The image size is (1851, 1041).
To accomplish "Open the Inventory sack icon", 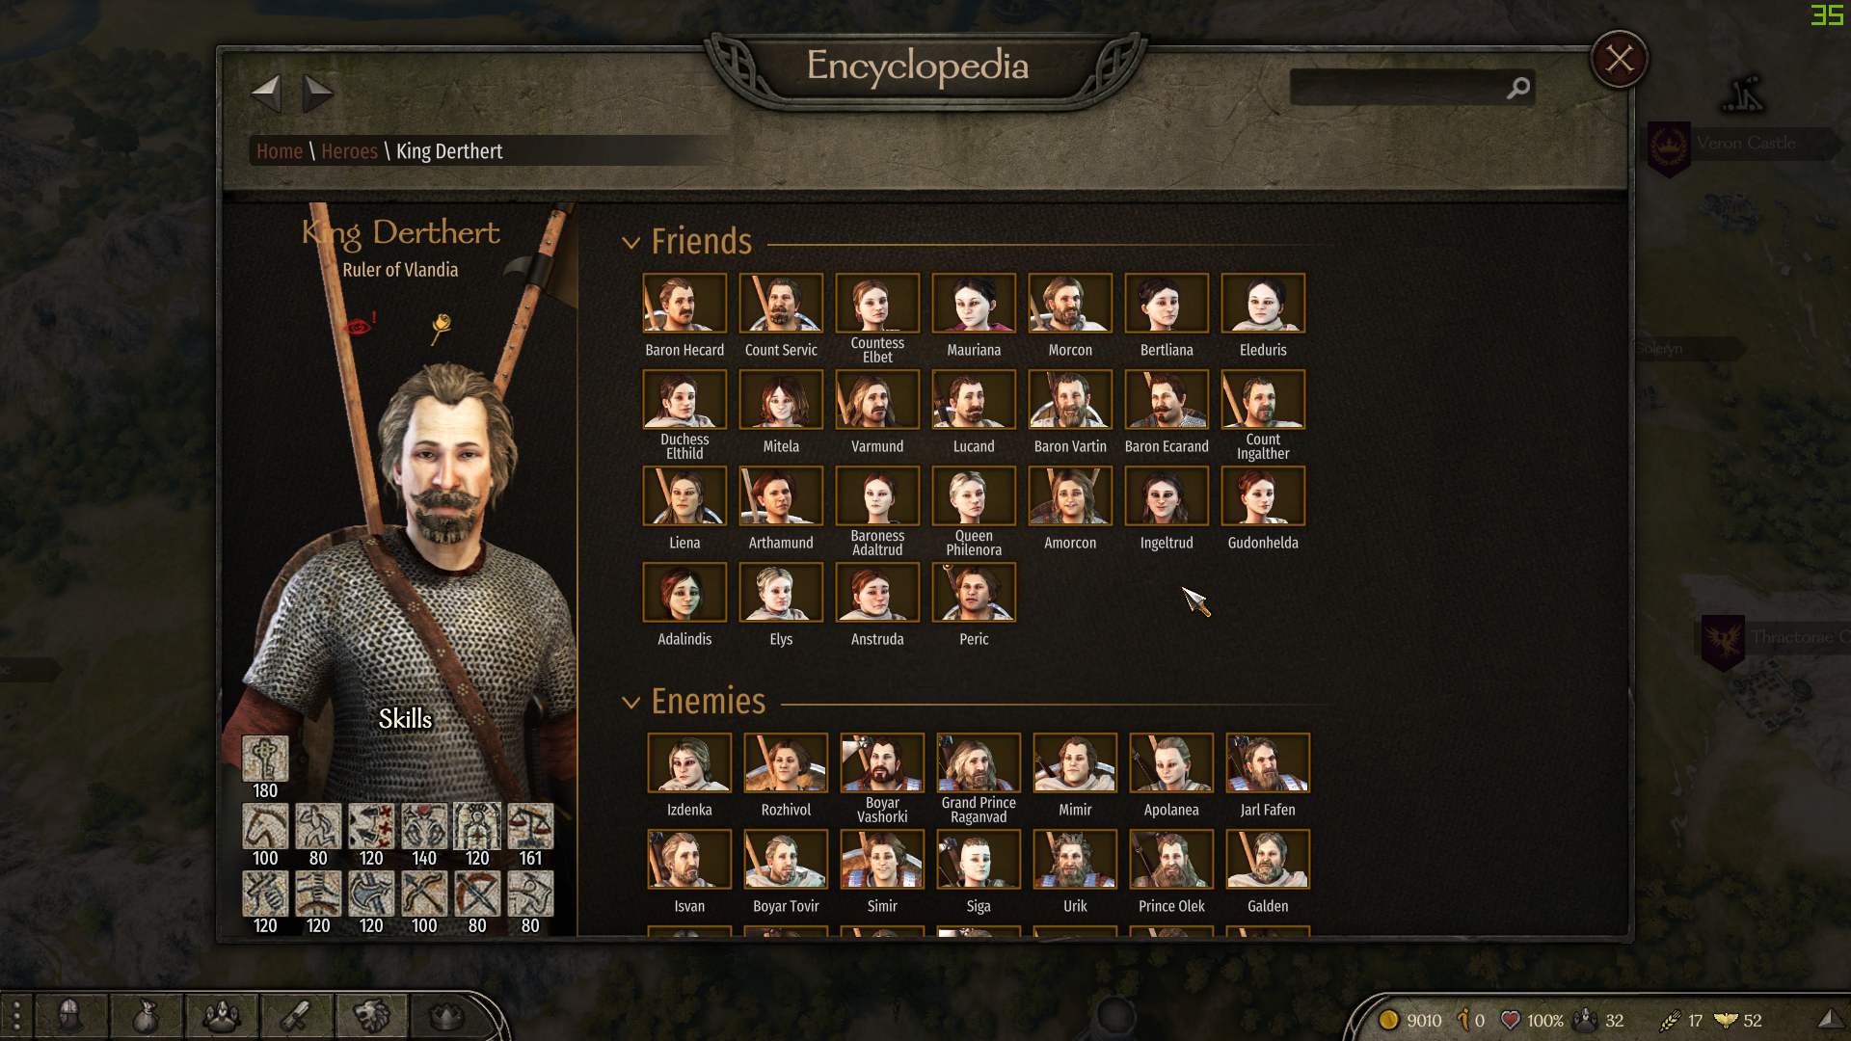I will click(146, 1015).
